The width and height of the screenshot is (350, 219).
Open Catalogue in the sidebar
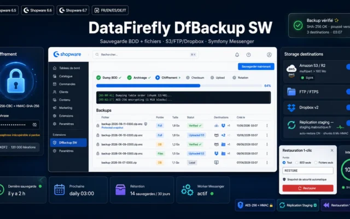68,76
